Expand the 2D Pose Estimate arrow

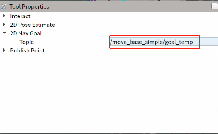click(4, 25)
